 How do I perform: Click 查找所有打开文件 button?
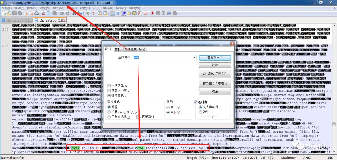(215, 74)
